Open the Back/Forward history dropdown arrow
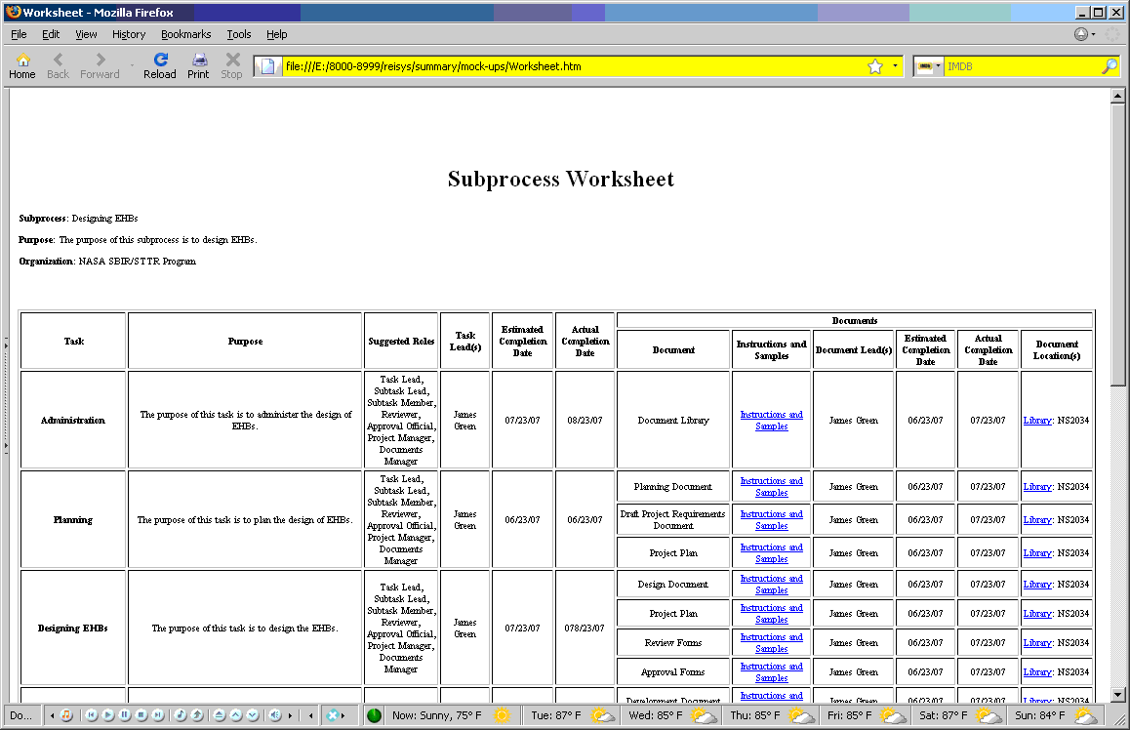This screenshot has width=1130, height=730. pos(132,66)
